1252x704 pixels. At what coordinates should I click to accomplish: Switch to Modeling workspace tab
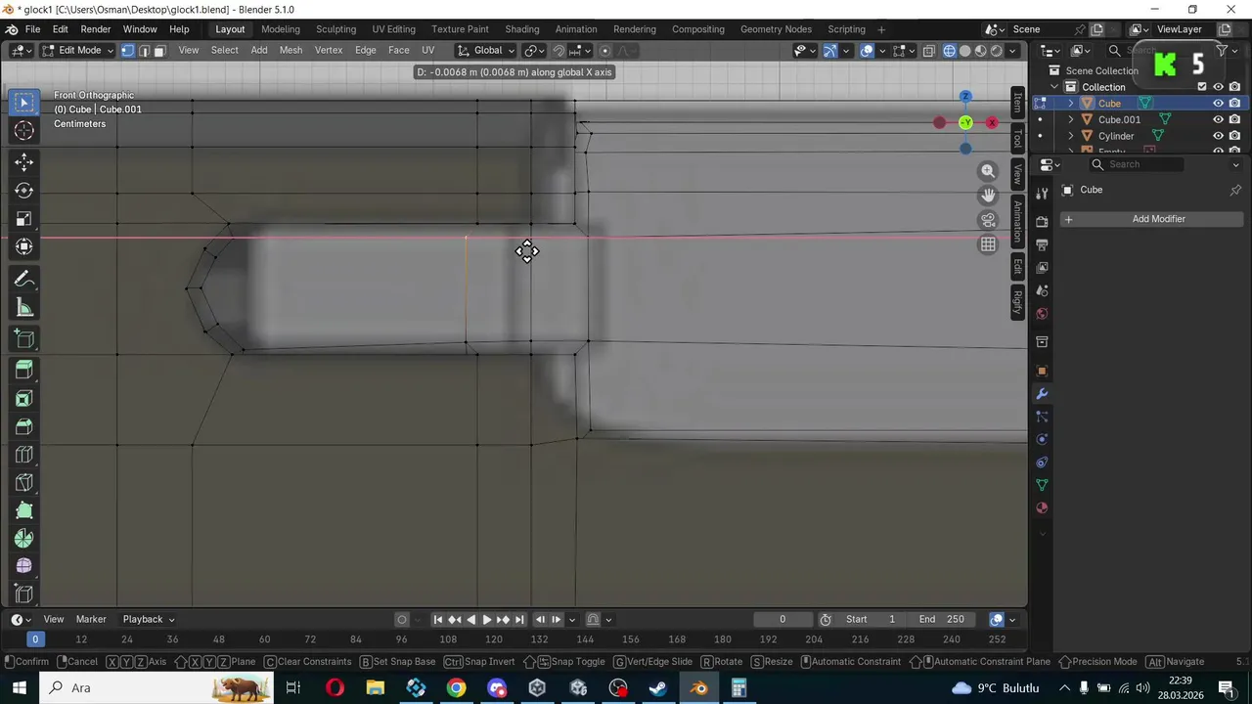281,29
